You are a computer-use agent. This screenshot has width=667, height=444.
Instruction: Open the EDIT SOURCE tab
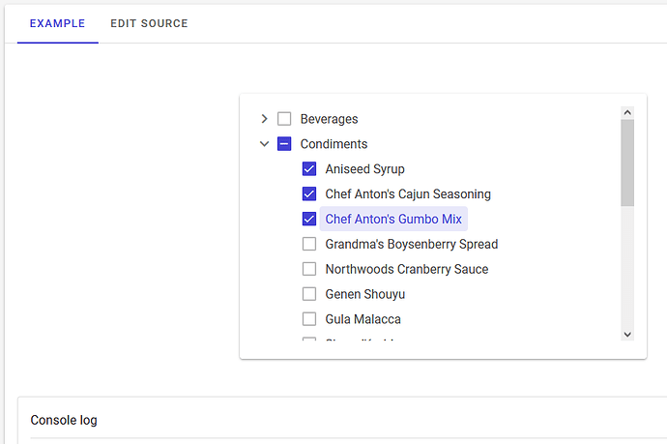click(x=149, y=23)
